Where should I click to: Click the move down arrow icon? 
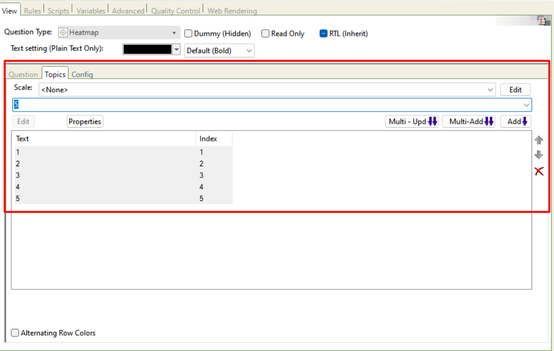point(539,155)
